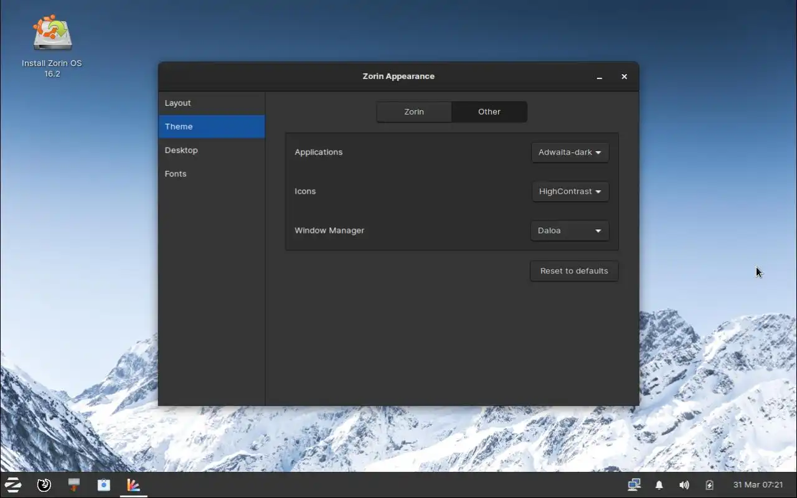This screenshot has height=498, width=797.
Task: Open the Zorin start menu in taskbar
Action: tap(13, 485)
